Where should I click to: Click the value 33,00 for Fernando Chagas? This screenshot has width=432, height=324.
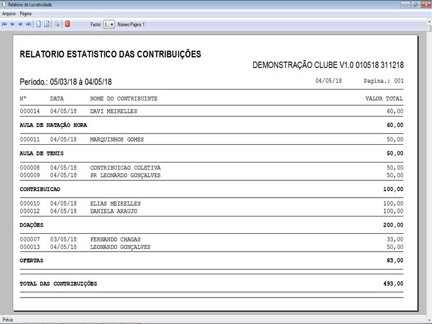coord(395,239)
